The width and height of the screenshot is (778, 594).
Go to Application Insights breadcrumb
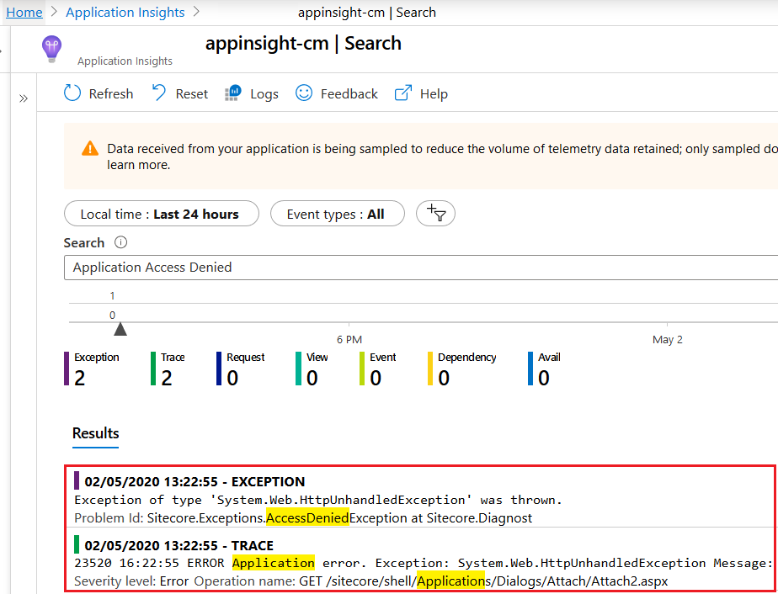coord(125,13)
